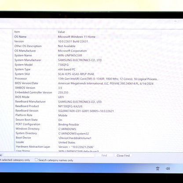Image resolution: width=183 pixels, height=183 pixels.
Task: Minimize the System Information window
Action: pos(176,22)
